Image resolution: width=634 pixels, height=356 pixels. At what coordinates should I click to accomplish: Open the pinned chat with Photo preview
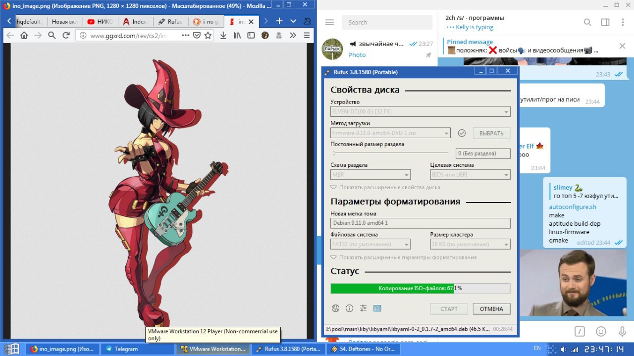tap(377, 49)
